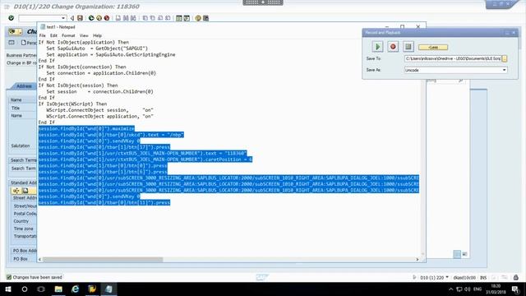Click the SAP Generate Shortcut icon
This screenshot has height=296, width=526.
[x=187, y=18]
